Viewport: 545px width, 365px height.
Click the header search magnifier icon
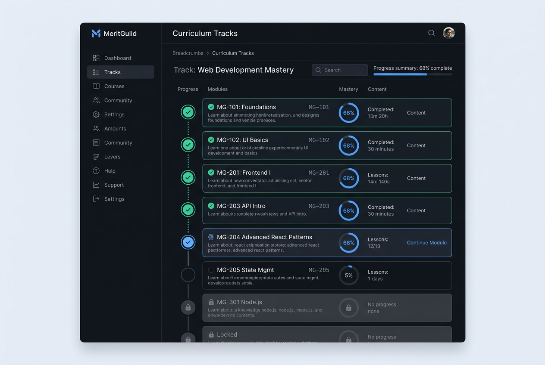pyautogui.click(x=432, y=33)
